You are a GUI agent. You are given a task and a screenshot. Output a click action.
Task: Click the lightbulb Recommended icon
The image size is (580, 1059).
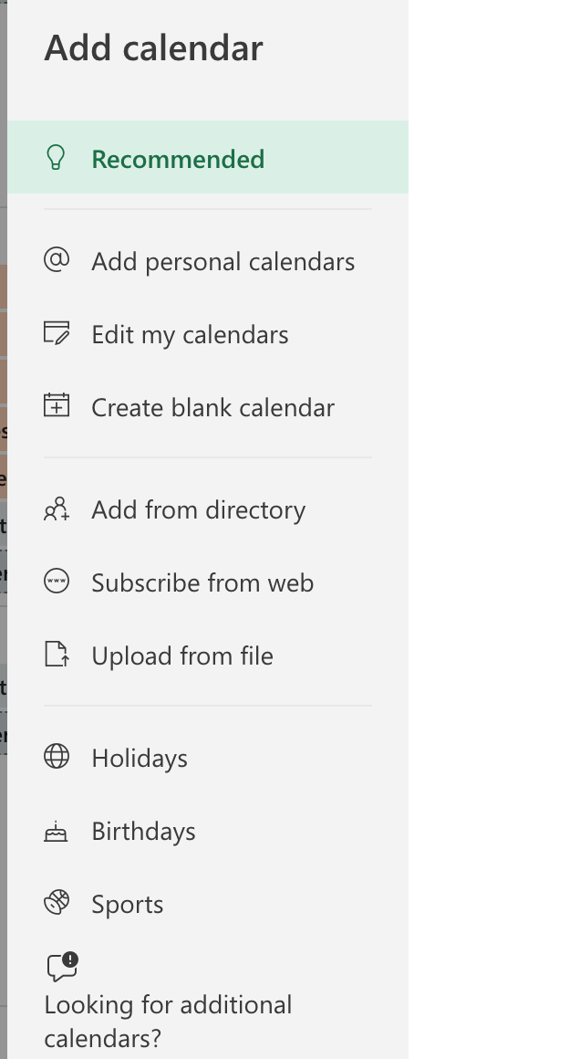(56, 158)
